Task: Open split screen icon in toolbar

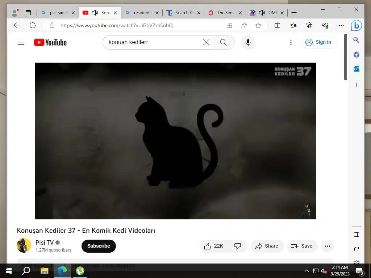Action: click(277, 25)
